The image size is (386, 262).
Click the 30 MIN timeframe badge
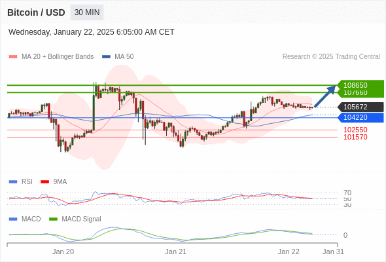87,12
